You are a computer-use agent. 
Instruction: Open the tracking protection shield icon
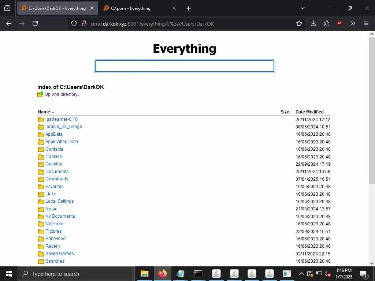[74, 23]
